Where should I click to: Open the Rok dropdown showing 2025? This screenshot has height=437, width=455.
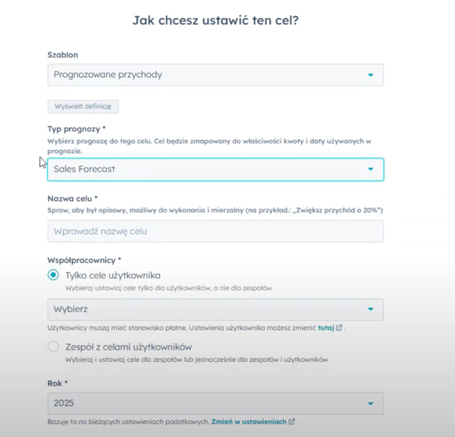[216, 403]
